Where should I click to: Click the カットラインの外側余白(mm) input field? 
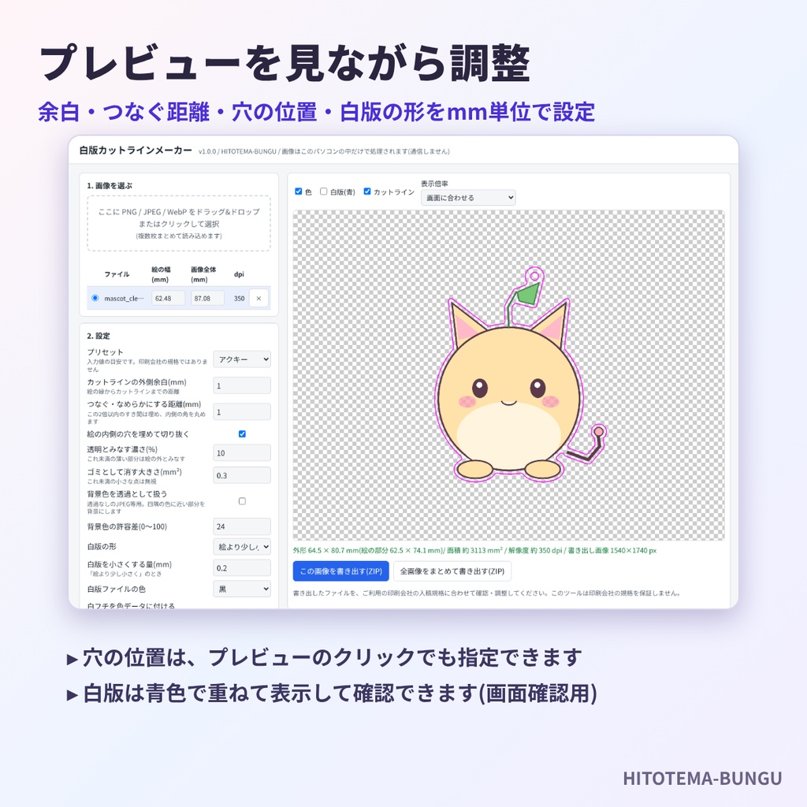(242, 385)
